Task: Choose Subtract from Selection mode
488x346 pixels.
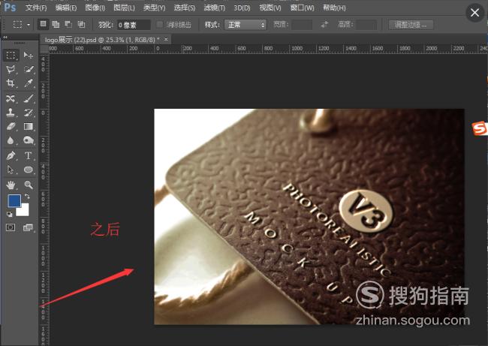Action: (68, 24)
